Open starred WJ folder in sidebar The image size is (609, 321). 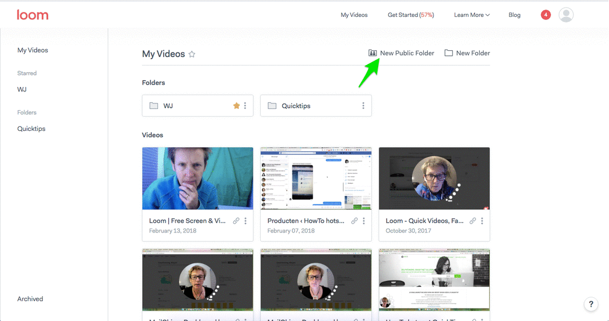coord(22,89)
